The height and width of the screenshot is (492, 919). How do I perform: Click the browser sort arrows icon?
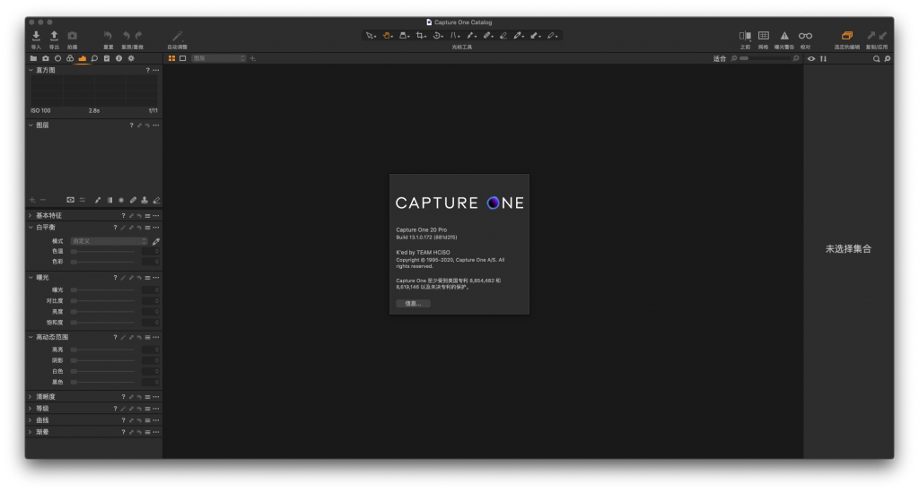point(824,58)
